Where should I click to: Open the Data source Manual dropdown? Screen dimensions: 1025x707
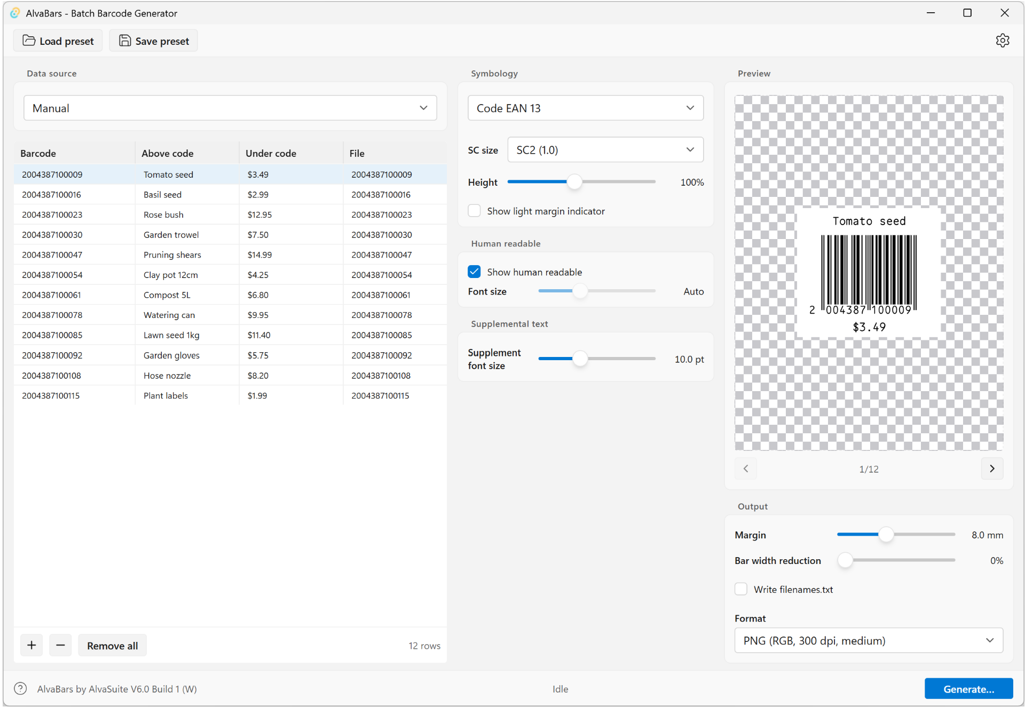pyautogui.click(x=230, y=108)
